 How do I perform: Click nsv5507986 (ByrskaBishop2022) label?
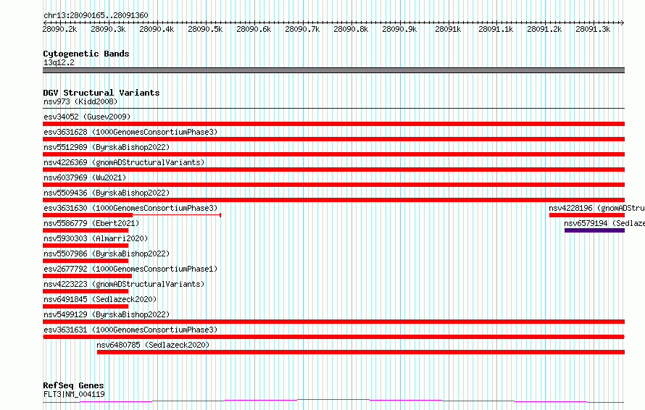(x=107, y=254)
